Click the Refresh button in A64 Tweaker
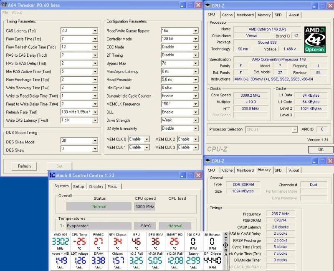 click(x=24, y=166)
